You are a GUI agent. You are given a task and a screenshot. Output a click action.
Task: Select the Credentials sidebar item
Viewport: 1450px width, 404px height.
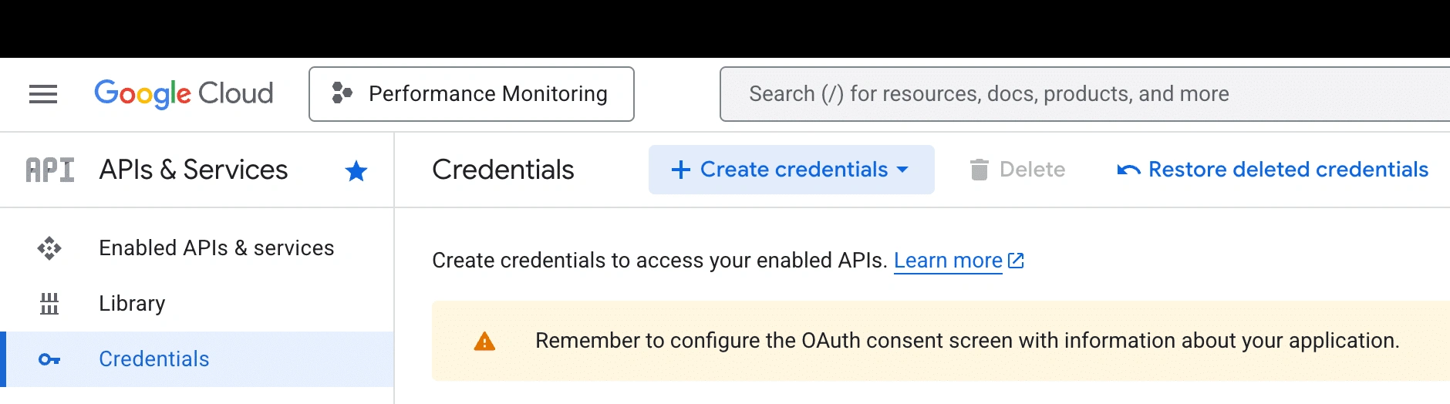tap(154, 359)
